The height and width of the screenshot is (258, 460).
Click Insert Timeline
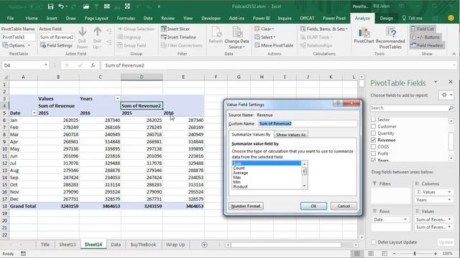tap(178, 37)
